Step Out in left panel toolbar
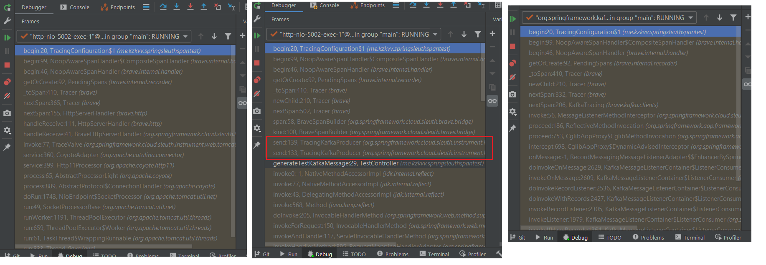This screenshot has height=265, width=766. pos(204,7)
